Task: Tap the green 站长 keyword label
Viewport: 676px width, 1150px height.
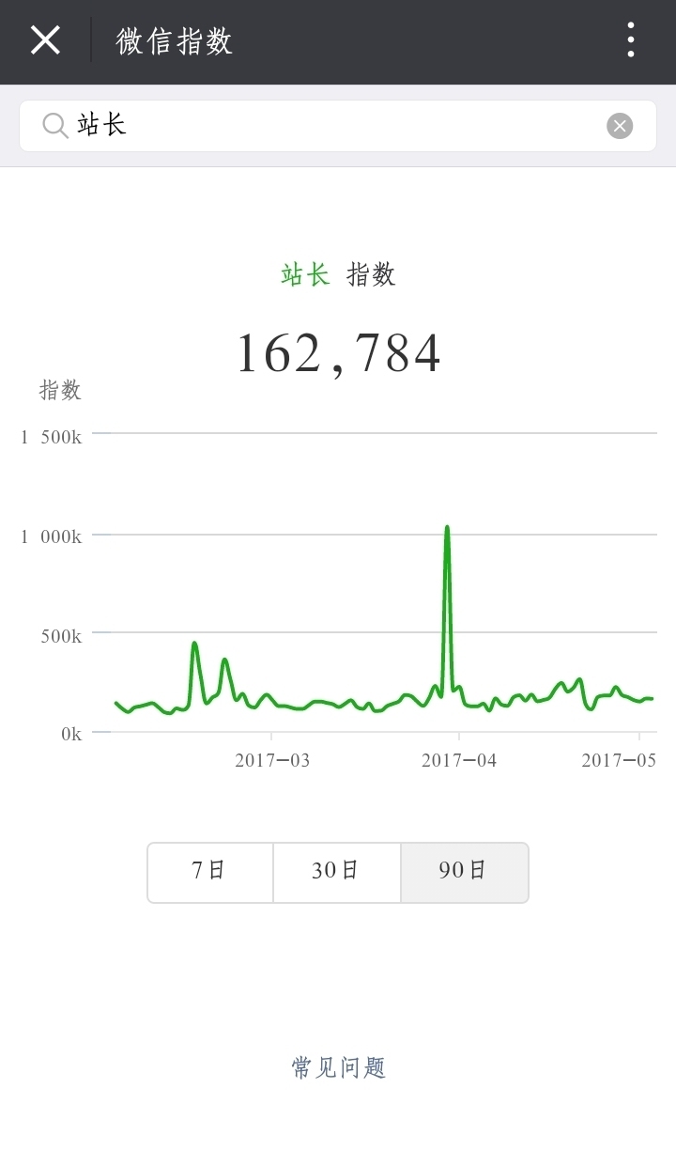Action: 305,274
